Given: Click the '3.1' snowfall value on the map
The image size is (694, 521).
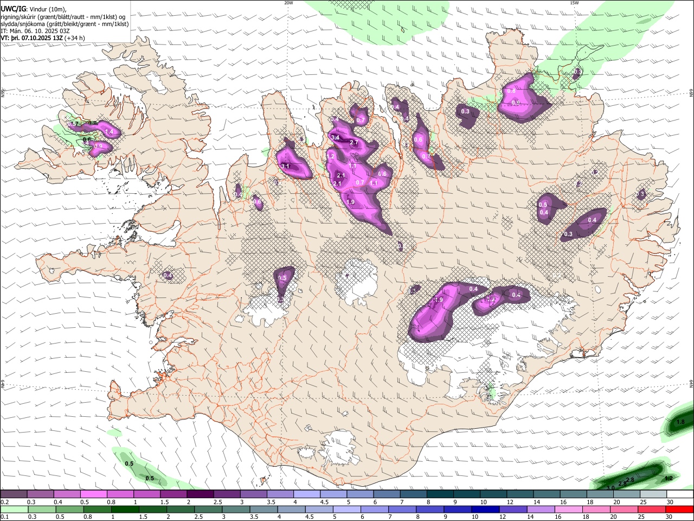Looking at the screenshot, I should 286,166.
